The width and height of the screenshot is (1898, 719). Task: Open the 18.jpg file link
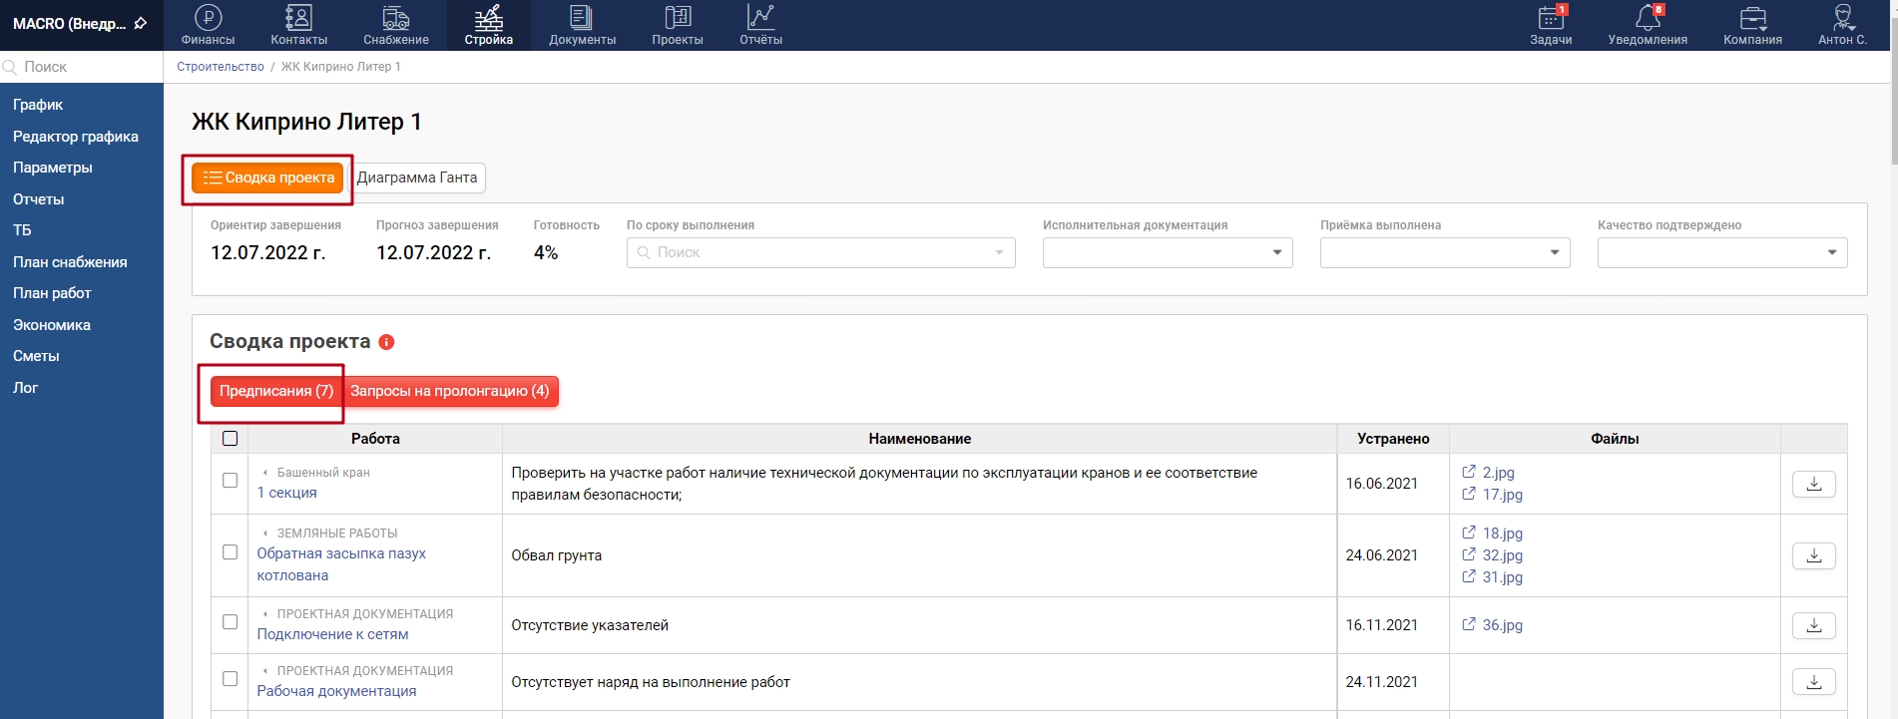[x=1502, y=534]
